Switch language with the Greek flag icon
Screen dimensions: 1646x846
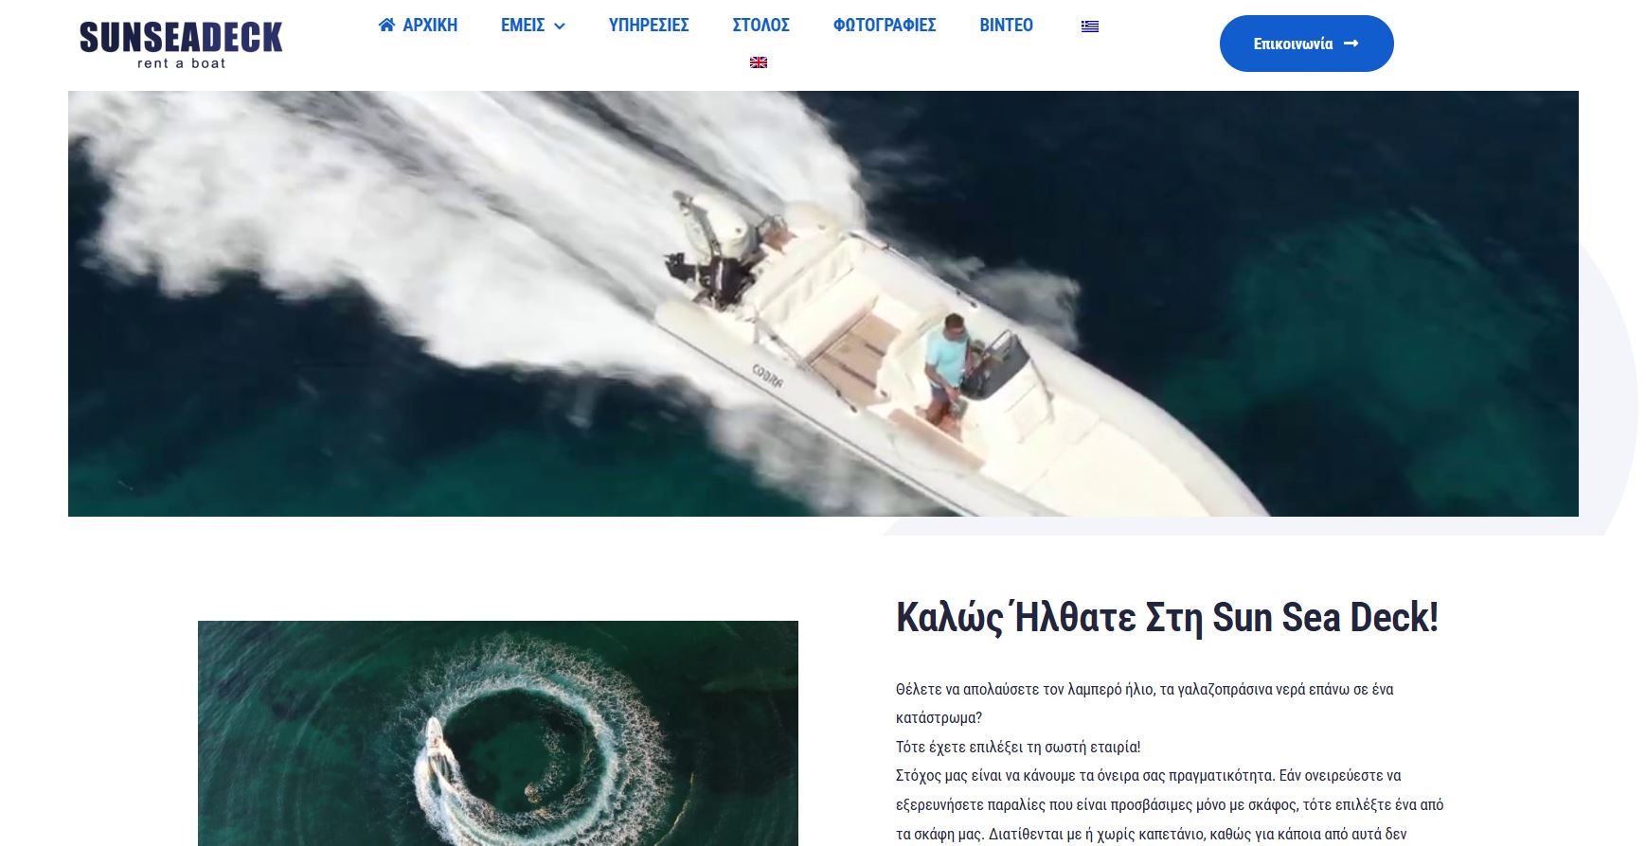[1090, 26]
